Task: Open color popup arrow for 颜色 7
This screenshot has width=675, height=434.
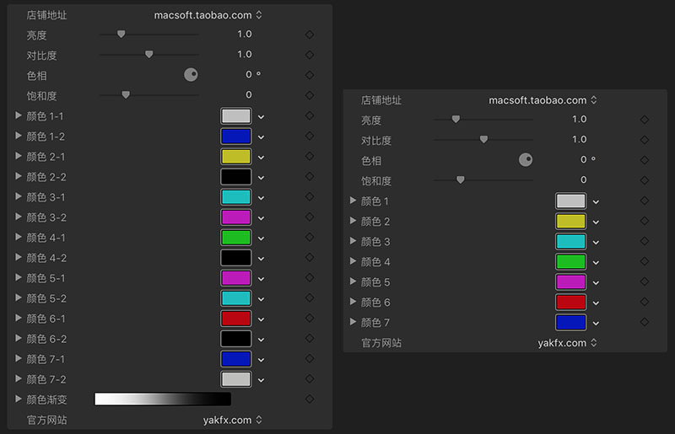Action: point(596,324)
